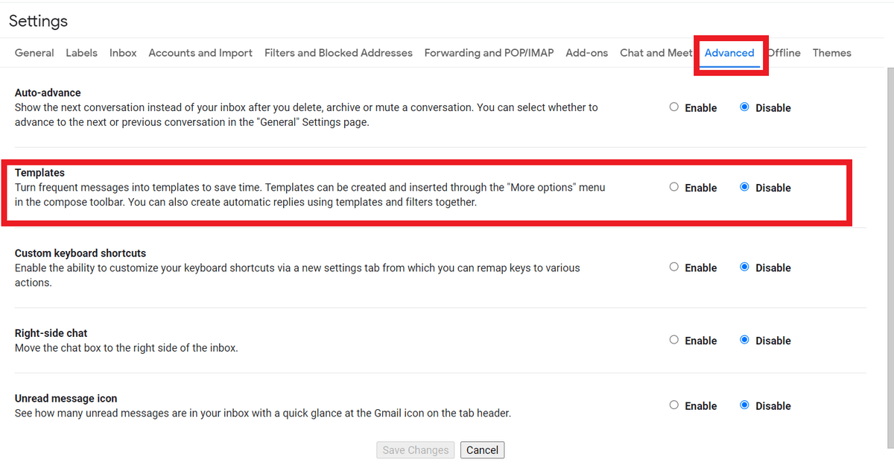Screen dimensions: 894x465
Task: Click the 'Turn frequent messages into templates' description
Action: [x=310, y=194]
